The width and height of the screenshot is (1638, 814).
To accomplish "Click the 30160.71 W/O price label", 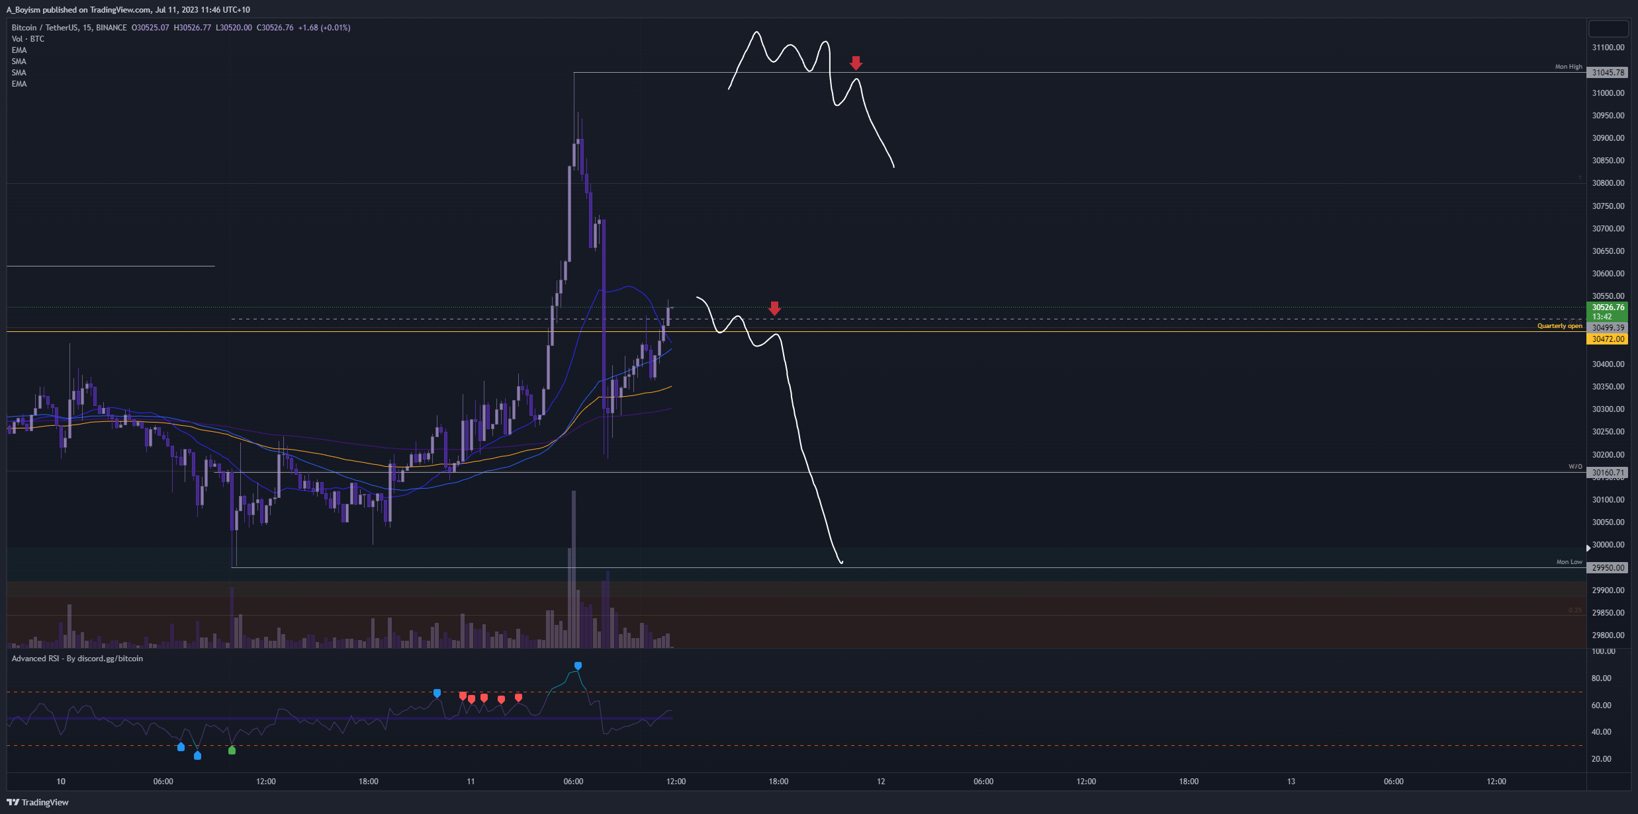I will coord(1608,473).
